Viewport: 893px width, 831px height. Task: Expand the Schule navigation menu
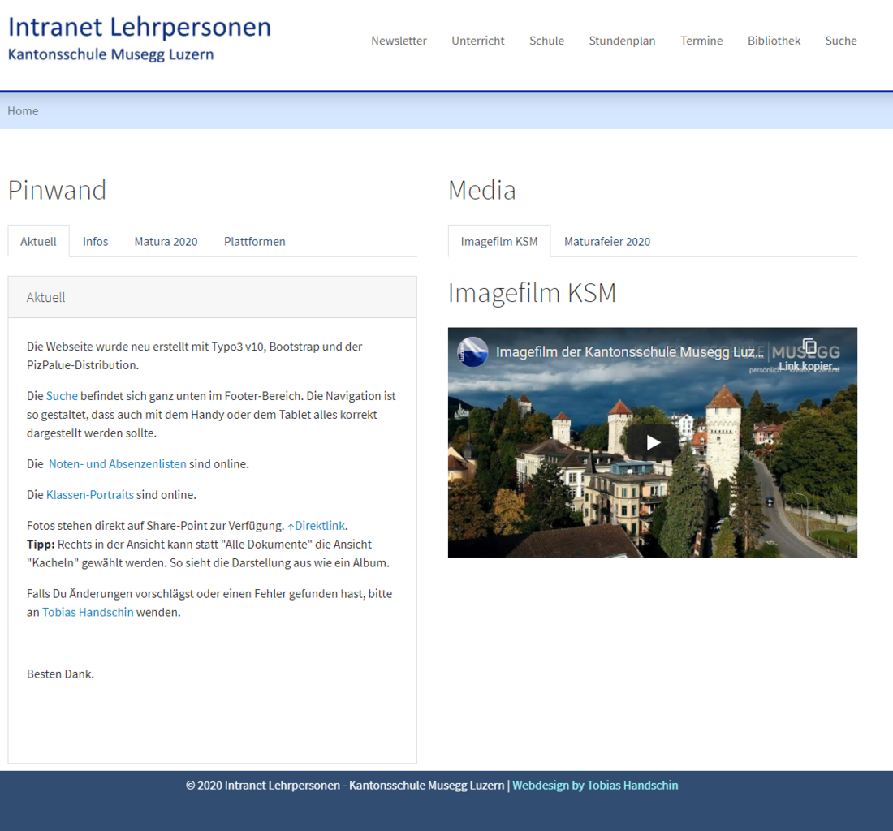546,41
